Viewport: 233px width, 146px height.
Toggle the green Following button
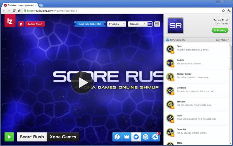[220, 30]
